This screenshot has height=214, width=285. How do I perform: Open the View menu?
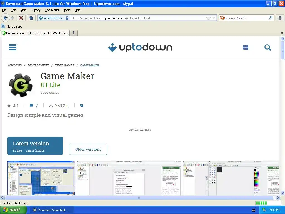pyautogui.click(x=23, y=10)
